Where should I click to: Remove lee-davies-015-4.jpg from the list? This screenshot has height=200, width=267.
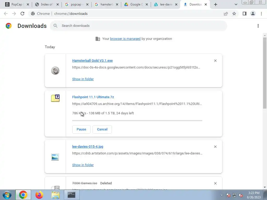[x=215, y=147]
